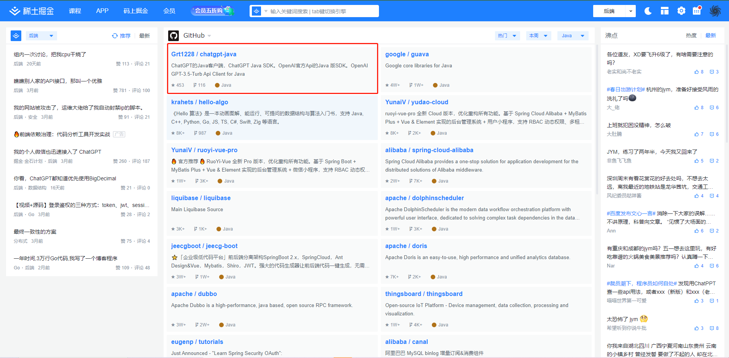Image resolution: width=729 pixels, height=358 pixels.
Task: Switch to 最新 tab in left article panel
Action: 145,36
